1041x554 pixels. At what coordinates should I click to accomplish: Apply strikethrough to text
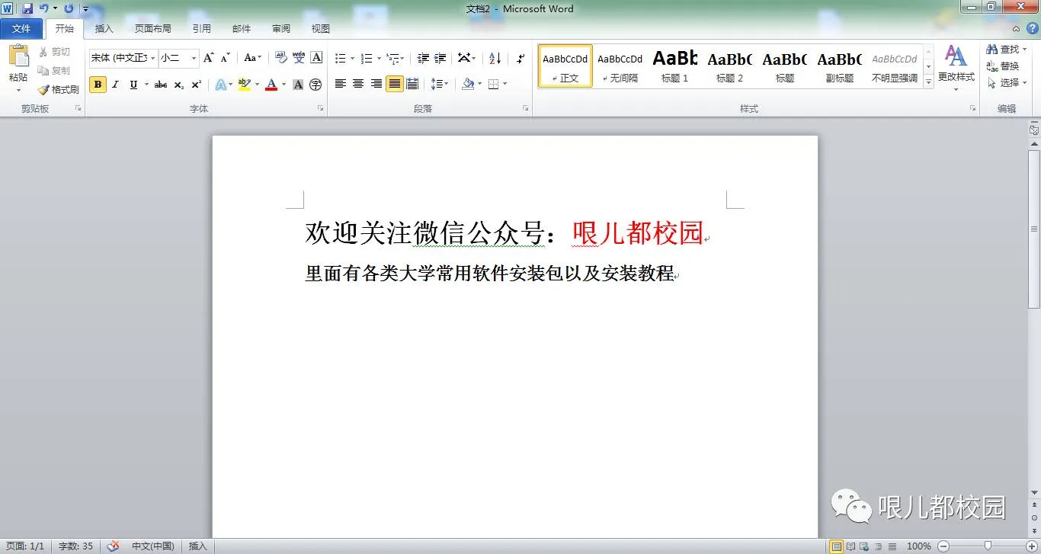(x=161, y=85)
